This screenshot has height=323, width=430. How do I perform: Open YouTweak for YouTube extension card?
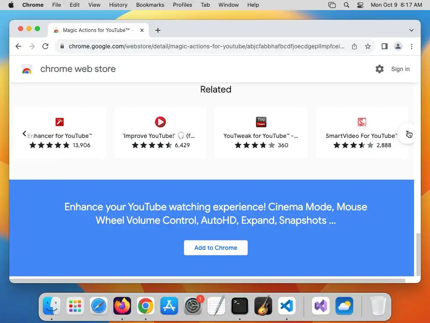click(x=261, y=133)
